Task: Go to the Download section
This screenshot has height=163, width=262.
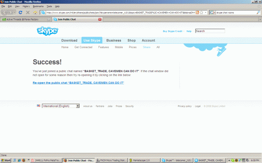Action: click(x=69, y=40)
